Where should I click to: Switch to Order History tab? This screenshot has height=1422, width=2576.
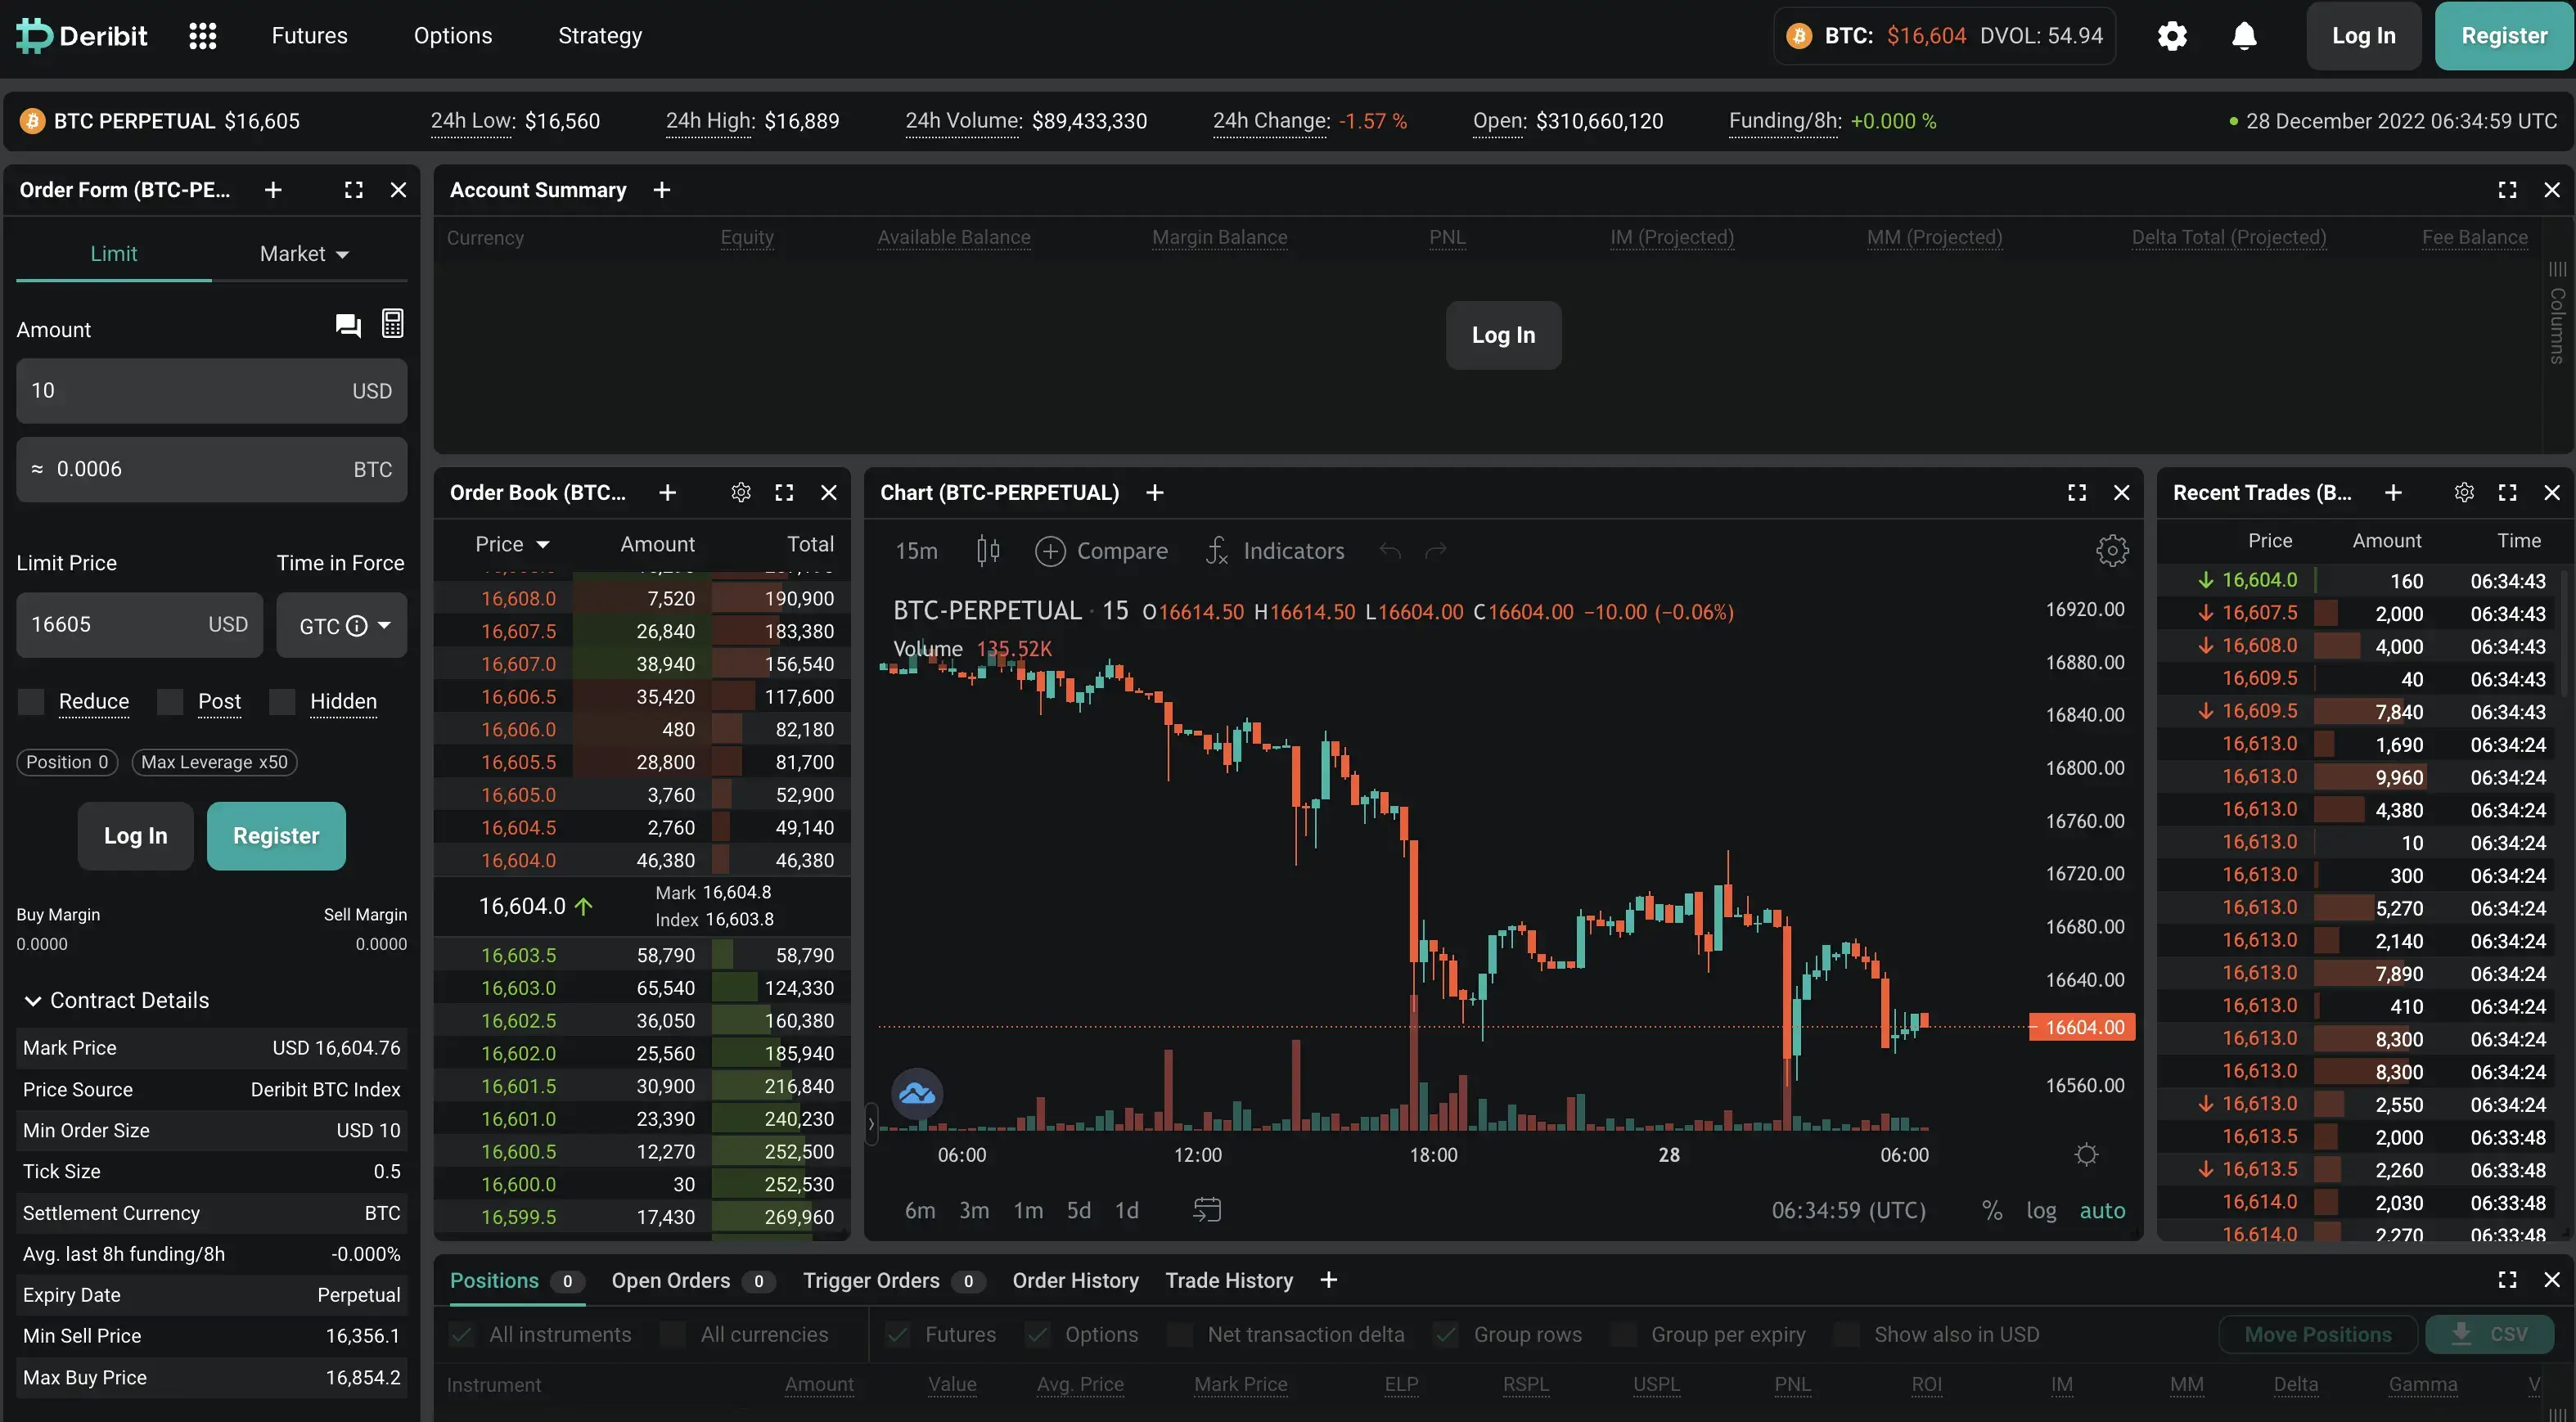click(x=1075, y=1280)
